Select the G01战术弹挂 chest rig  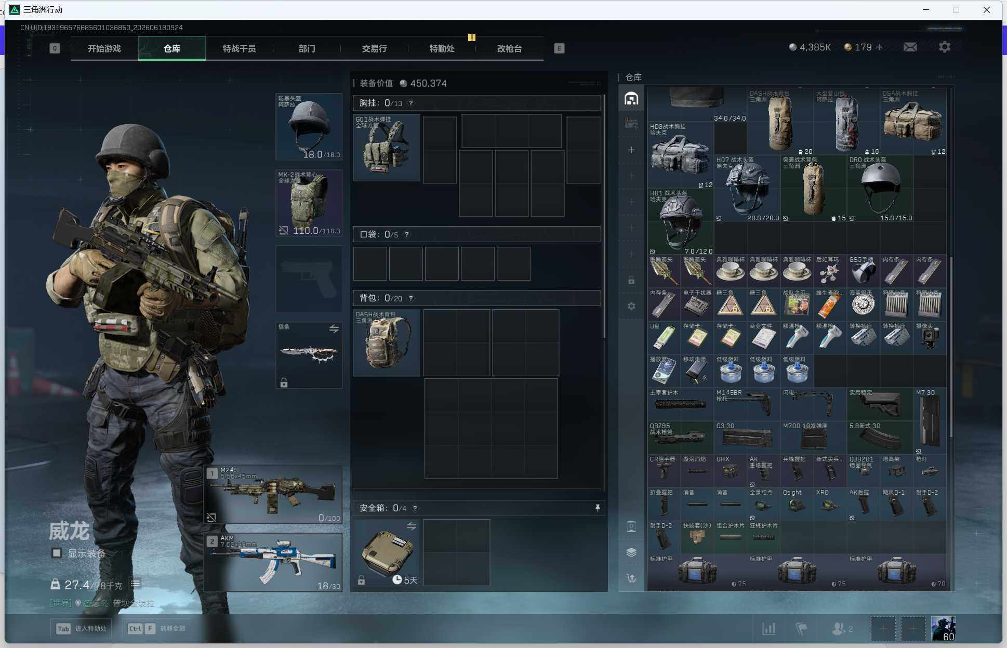click(386, 148)
